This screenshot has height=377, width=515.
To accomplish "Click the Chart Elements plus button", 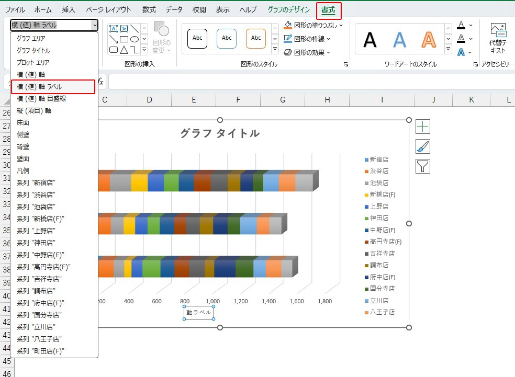I will [423, 127].
